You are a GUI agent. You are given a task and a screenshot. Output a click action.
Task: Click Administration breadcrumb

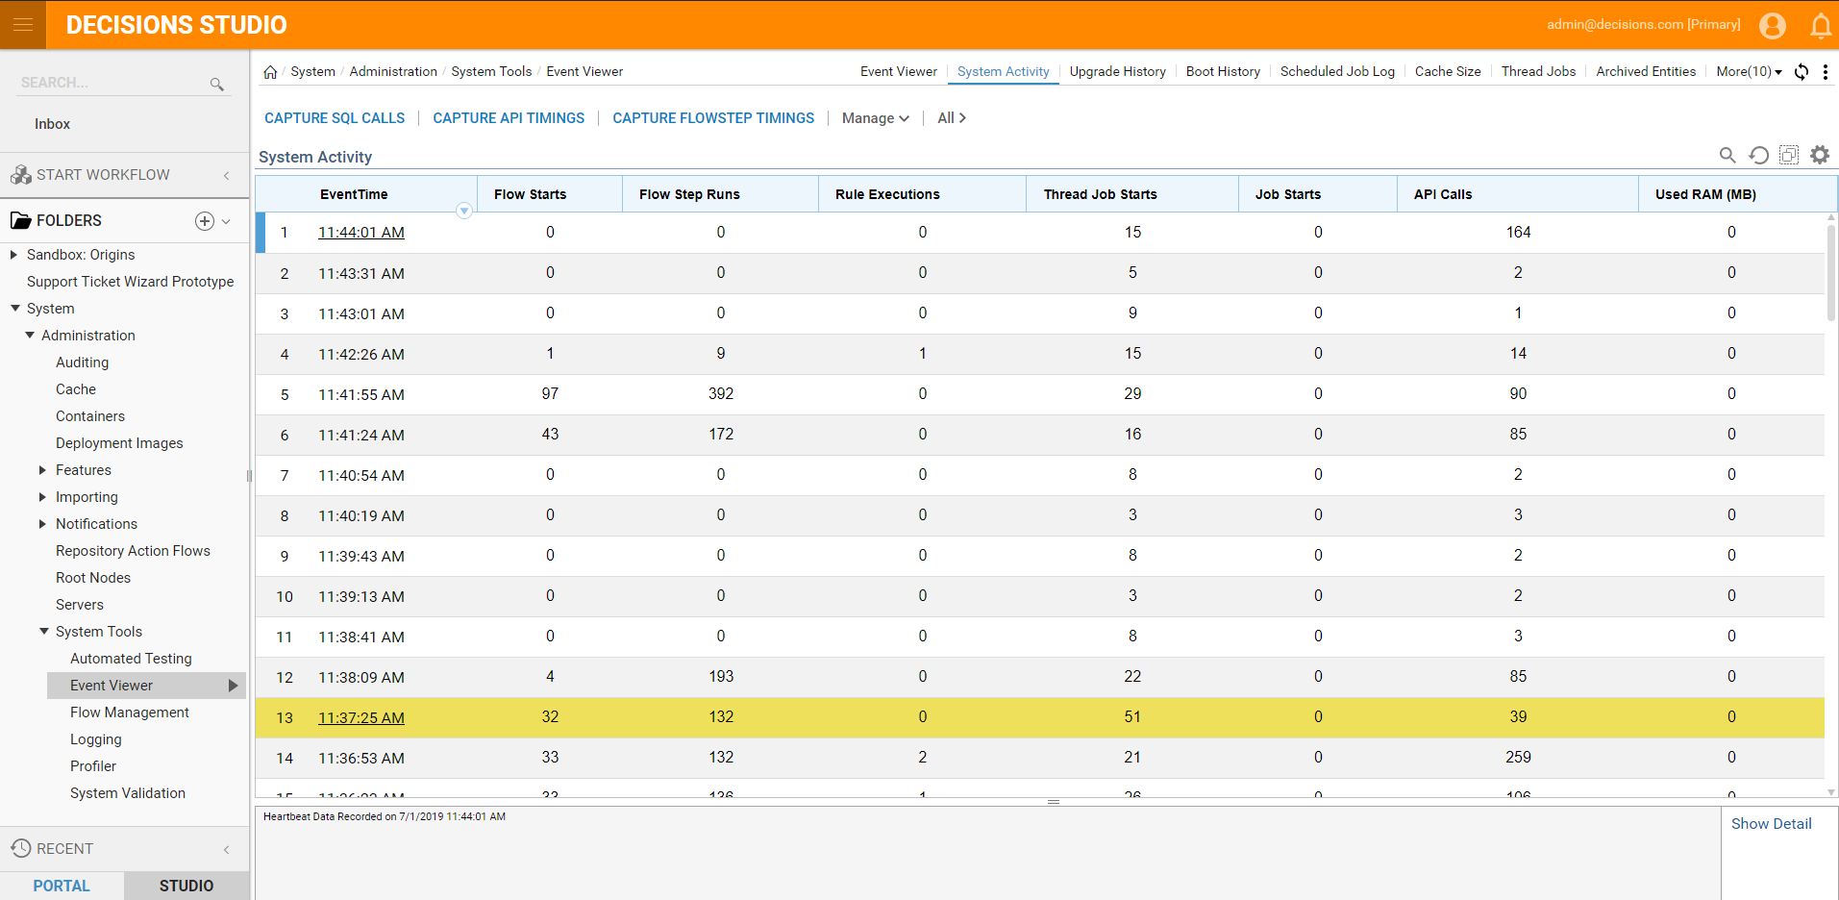pyautogui.click(x=393, y=72)
